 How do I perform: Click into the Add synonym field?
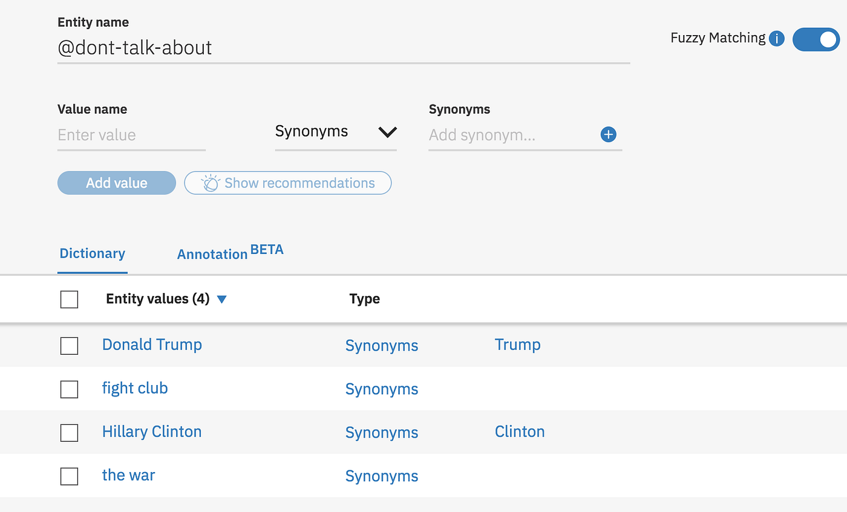(x=511, y=135)
